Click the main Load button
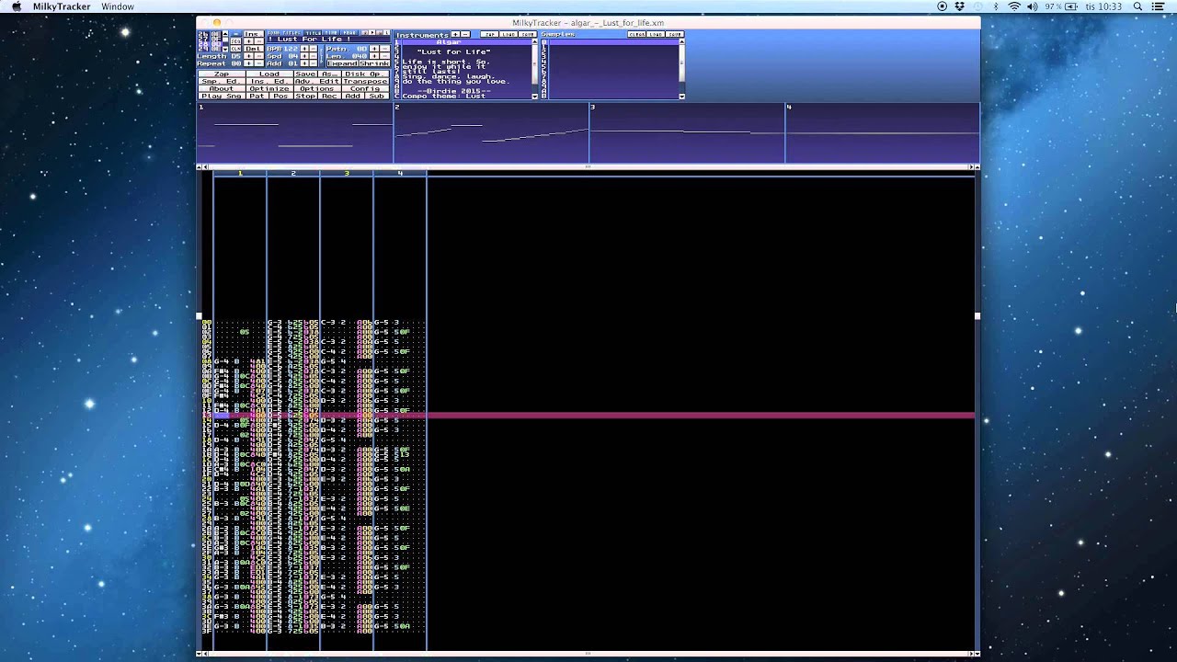Image resolution: width=1177 pixels, height=662 pixels. click(269, 74)
